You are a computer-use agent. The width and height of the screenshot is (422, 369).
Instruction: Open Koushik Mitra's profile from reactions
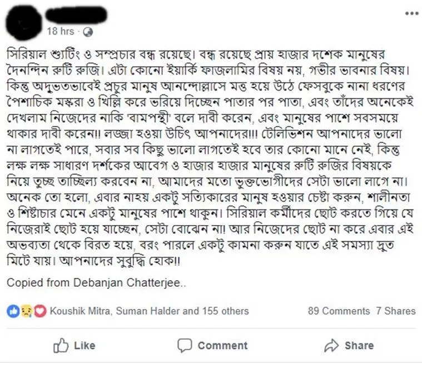[80, 311]
